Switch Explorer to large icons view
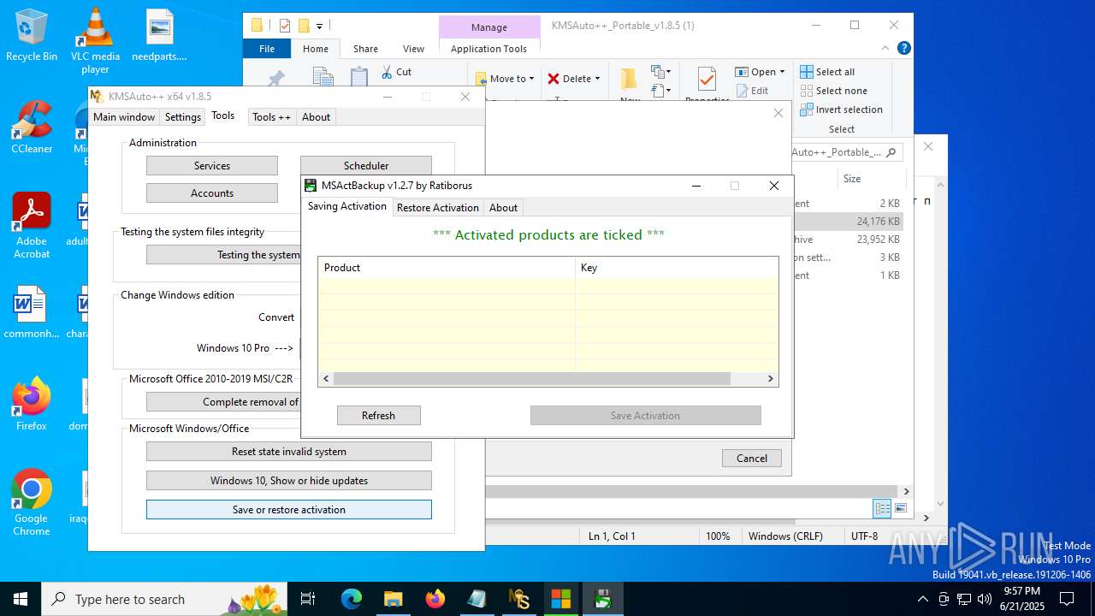This screenshot has height=616, width=1095. click(900, 508)
